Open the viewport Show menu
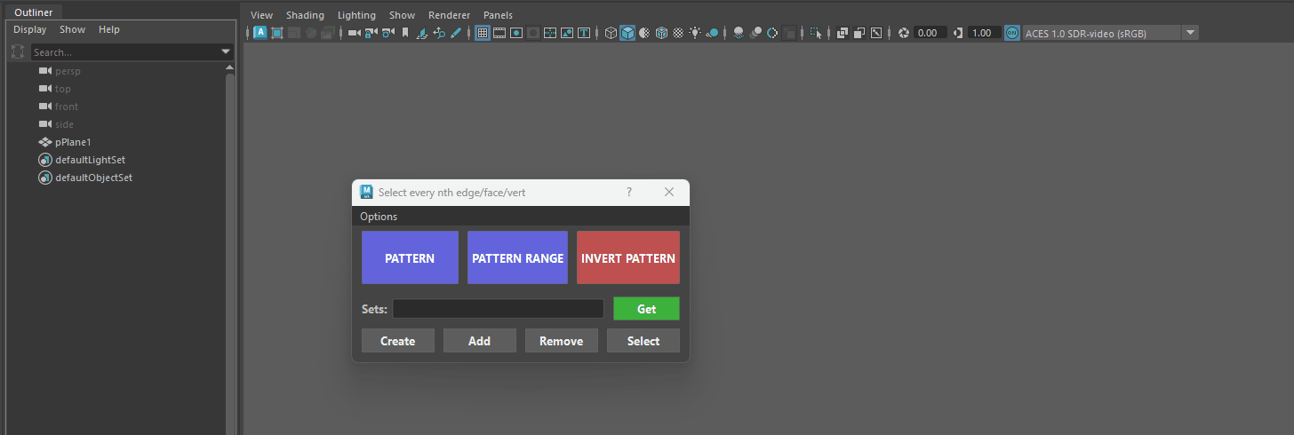This screenshot has height=435, width=1294. 402,15
